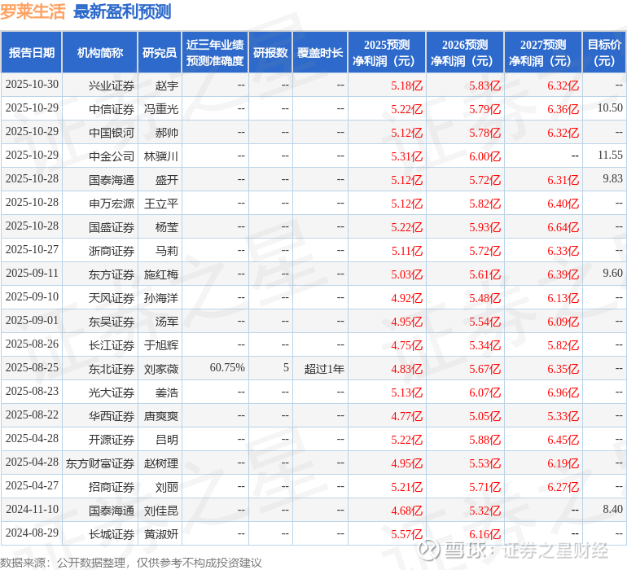Click researcher 于旭辉
The image size is (627, 570).
(x=161, y=345)
